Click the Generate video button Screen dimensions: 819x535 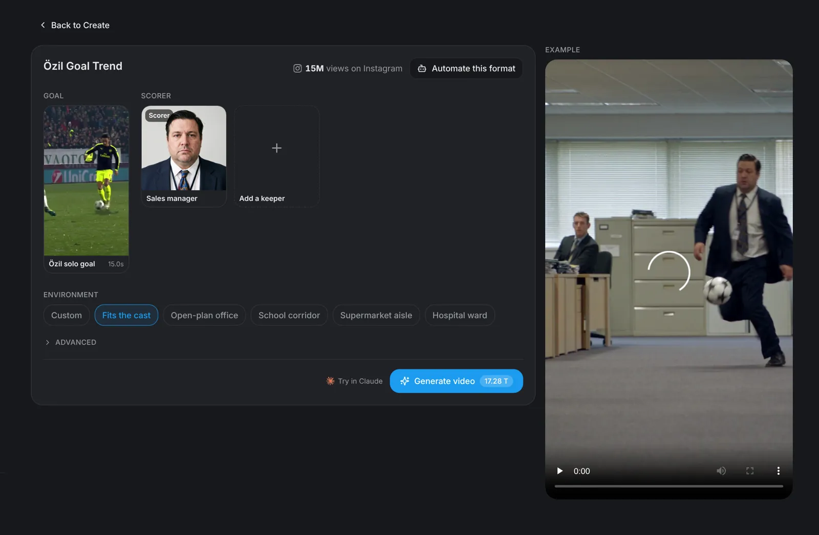pyautogui.click(x=456, y=381)
